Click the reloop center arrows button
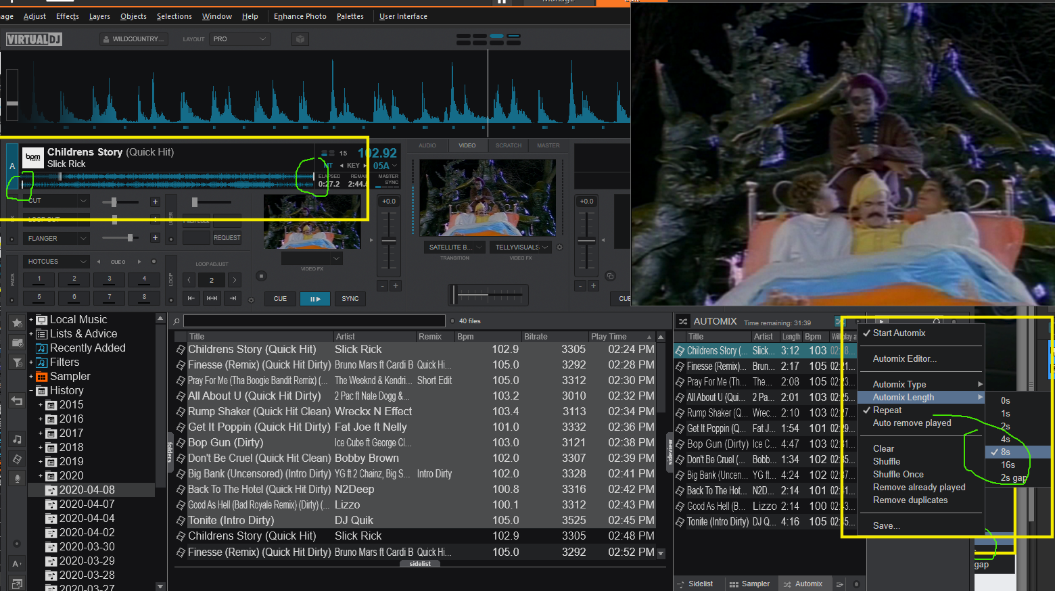Image resolution: width=1055 pixels, height=591 pixels. pos(212,298)
